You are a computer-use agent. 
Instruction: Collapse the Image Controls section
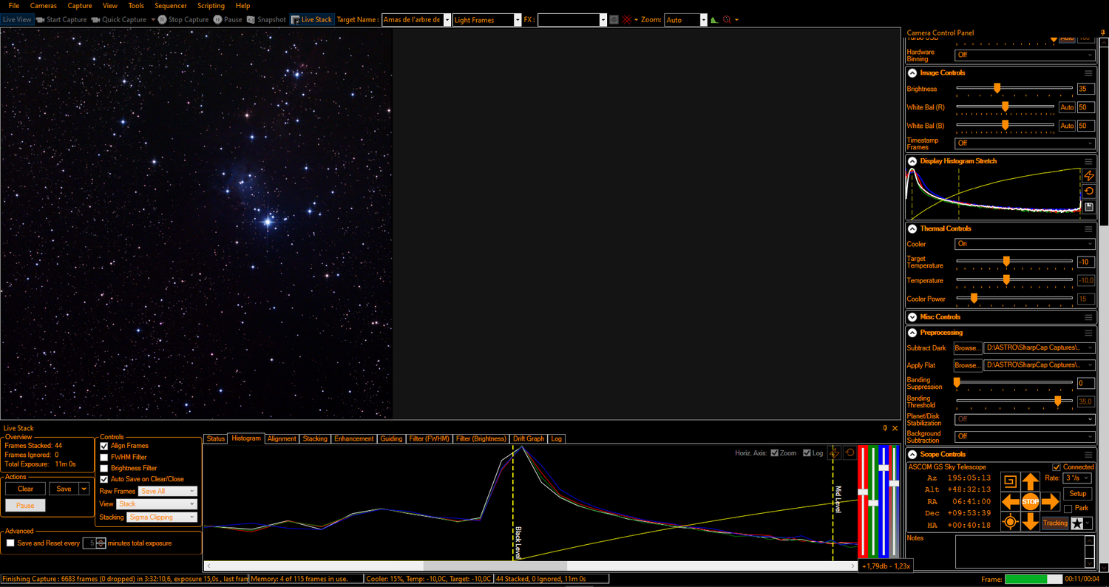pos(912,73)
